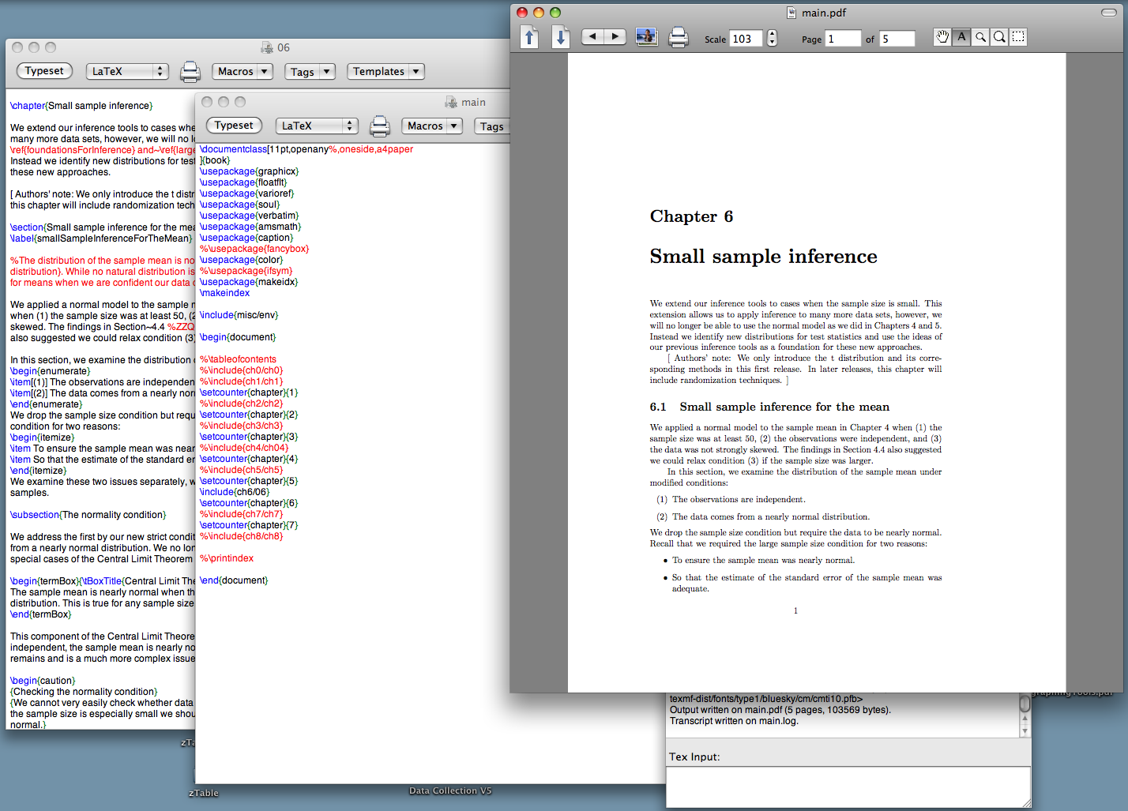Select the hand move tool

coord(942,37)
